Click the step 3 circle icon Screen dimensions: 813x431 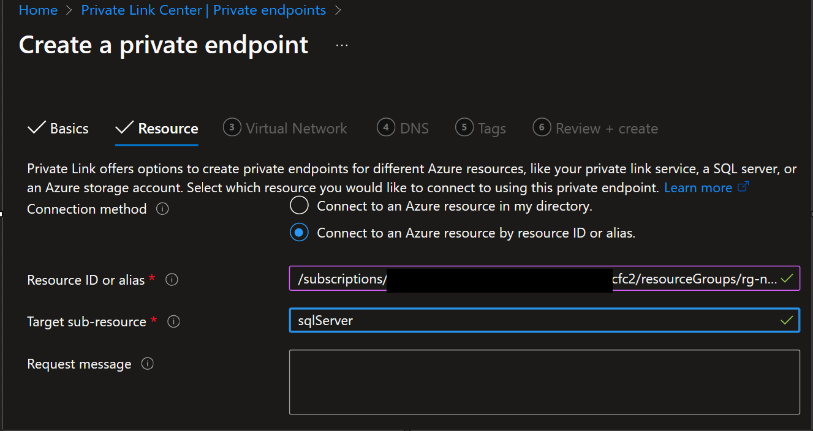coord(232,127)
